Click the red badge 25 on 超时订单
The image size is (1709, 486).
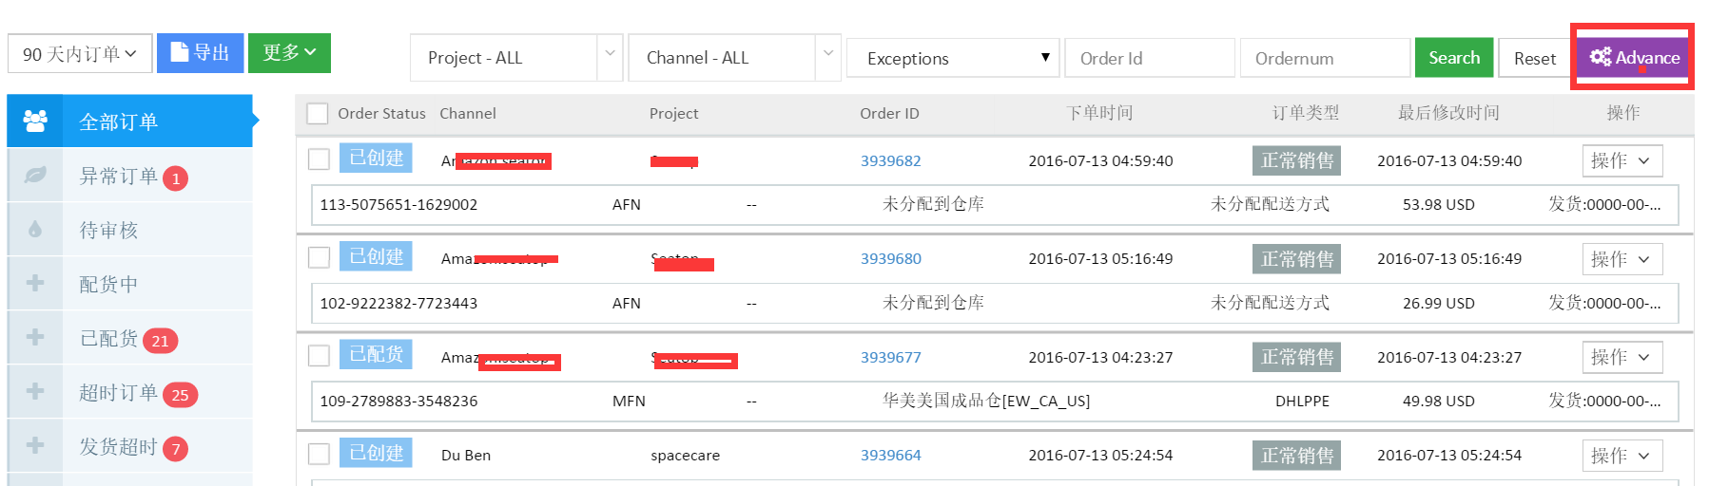click(x=180, y=395)
